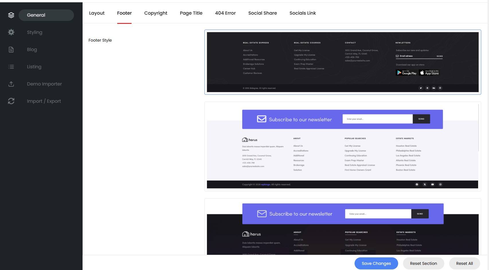The image size is (489, 270).
Task: Open the Import / Export section
Action: click(x=44, y=101)
